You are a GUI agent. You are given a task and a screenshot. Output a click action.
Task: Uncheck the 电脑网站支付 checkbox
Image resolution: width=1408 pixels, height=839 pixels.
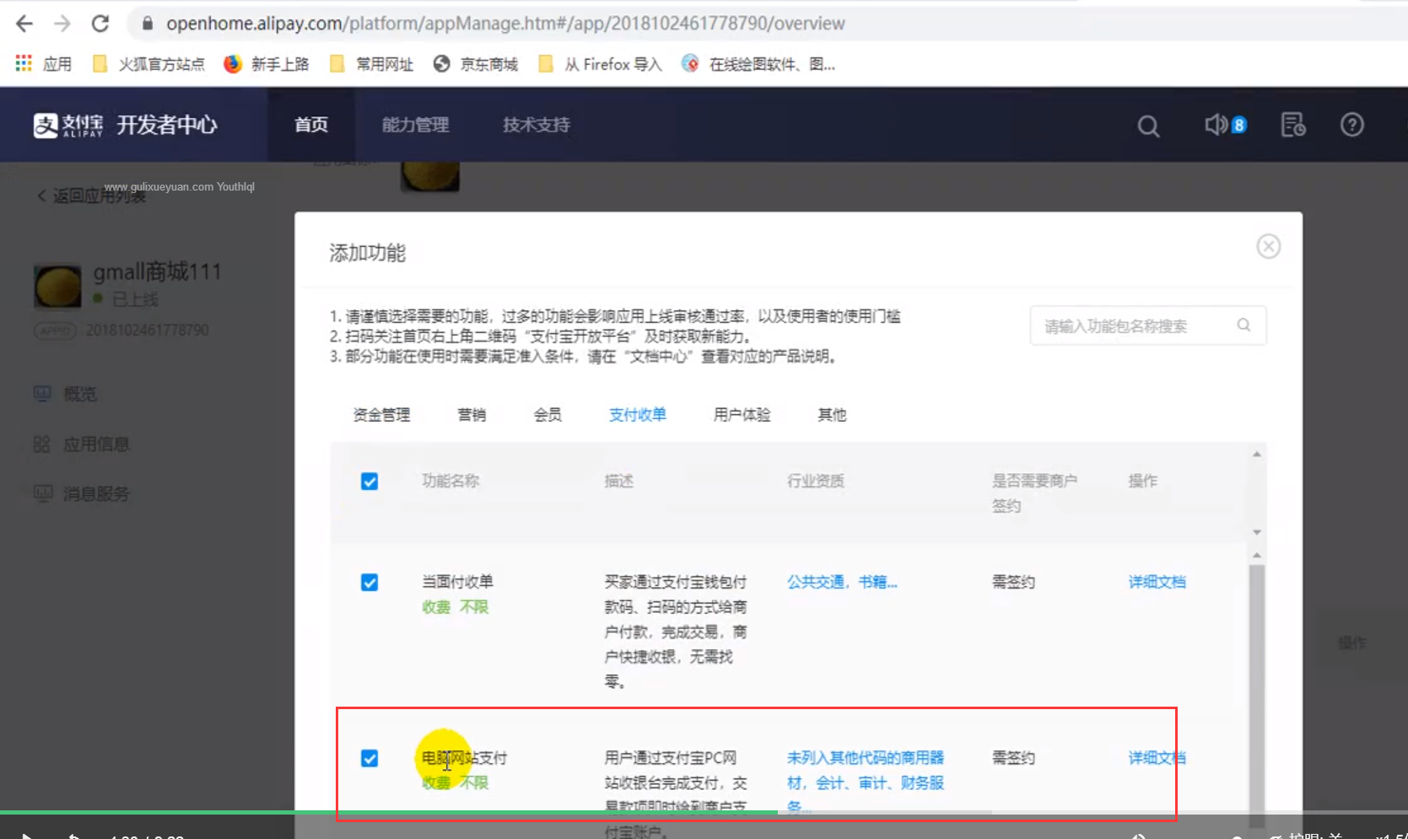[370, 758]
